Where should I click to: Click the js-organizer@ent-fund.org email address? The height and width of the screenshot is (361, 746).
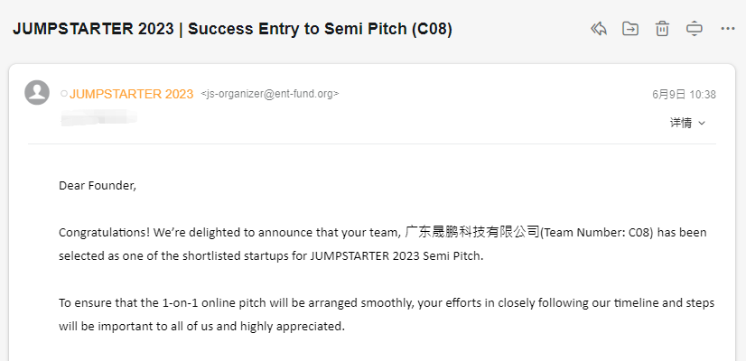coord(270,94)
